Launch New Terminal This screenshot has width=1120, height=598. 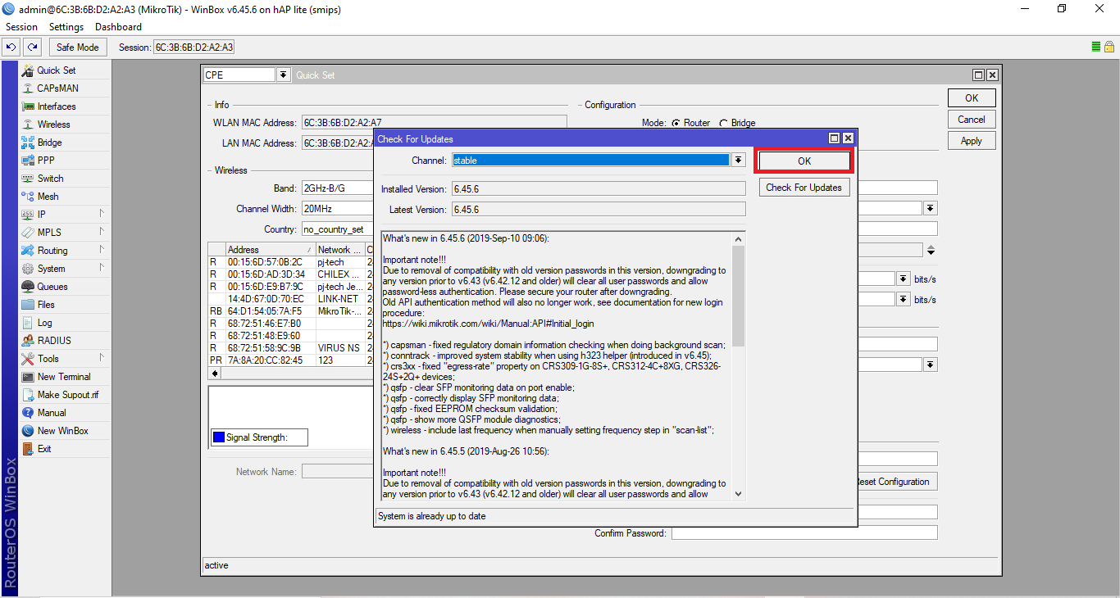click(65, 377)
